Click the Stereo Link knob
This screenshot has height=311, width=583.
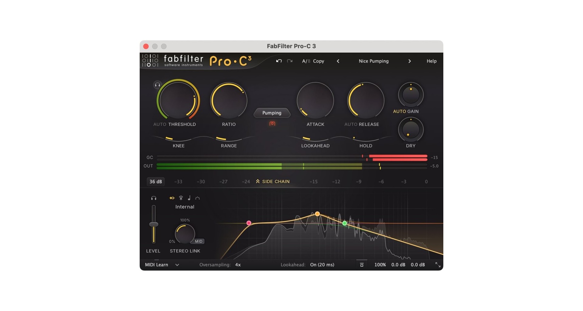point(185,234)
